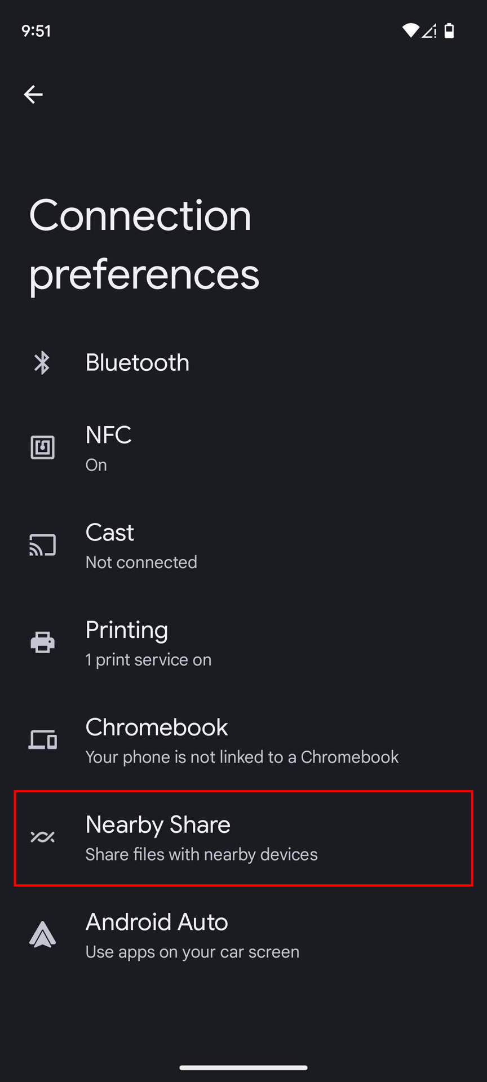This screenshot has width=487, height=1082.
Task: Tap "Share files with nearby devices" text
Action: [201, 855]
